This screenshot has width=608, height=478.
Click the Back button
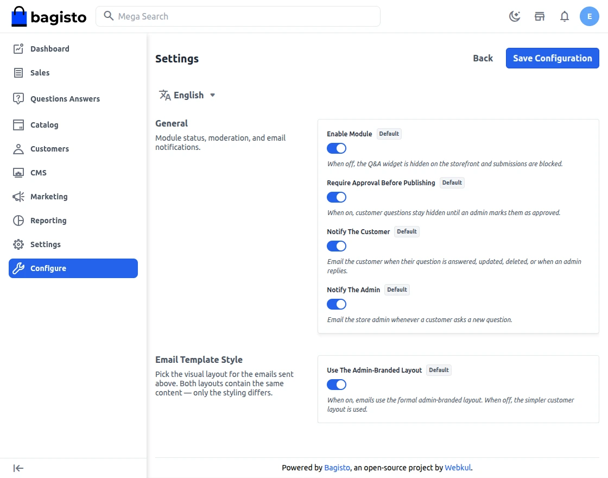tap(483, 58)
